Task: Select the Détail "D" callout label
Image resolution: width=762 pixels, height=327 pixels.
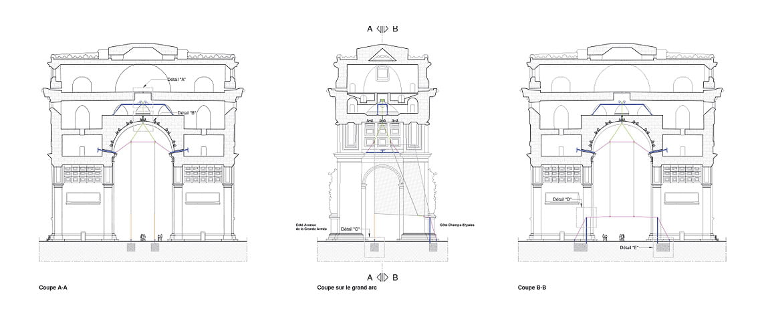Action: click(561, 198)
